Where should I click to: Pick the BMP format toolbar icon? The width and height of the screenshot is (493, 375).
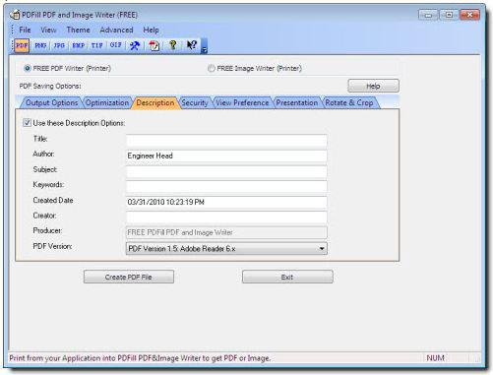(79, 45)
